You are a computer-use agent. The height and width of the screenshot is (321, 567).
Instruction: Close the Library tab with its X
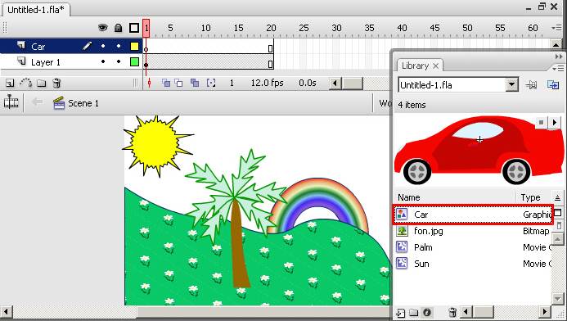[436, 66]
